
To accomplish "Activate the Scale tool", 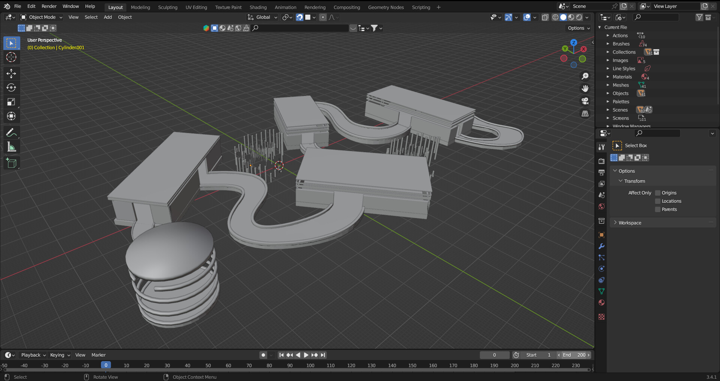I will [11, 102].
